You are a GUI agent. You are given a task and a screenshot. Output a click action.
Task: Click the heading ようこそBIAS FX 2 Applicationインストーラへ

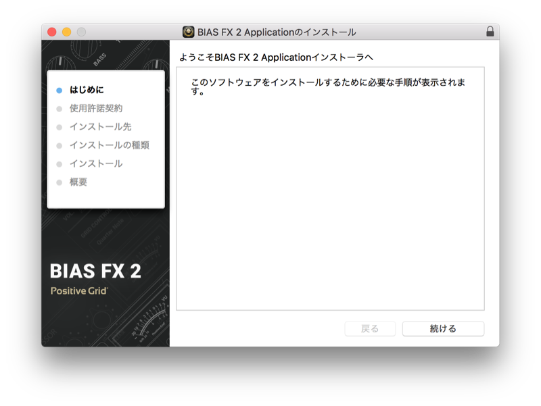click(276, 57)
